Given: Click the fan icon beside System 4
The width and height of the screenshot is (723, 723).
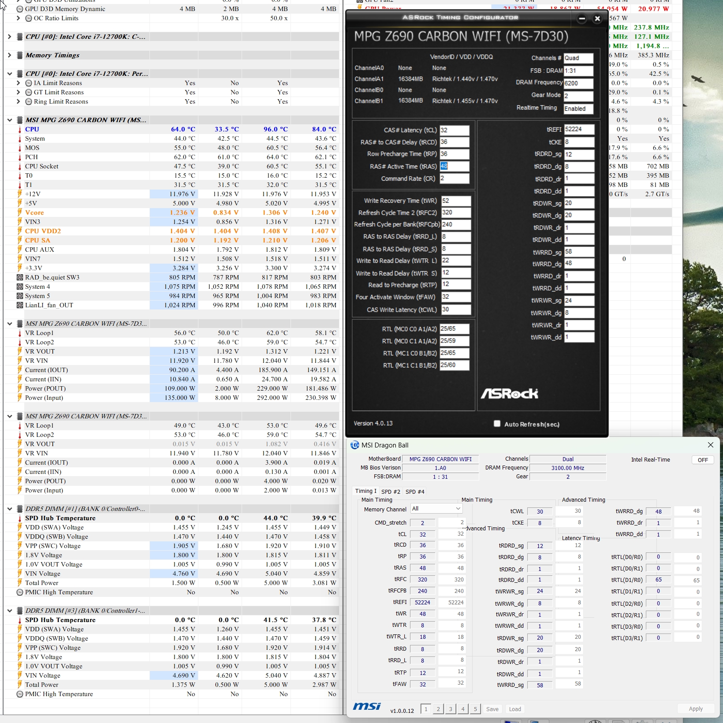Looking at the screenshot, I should click(19, 287).
